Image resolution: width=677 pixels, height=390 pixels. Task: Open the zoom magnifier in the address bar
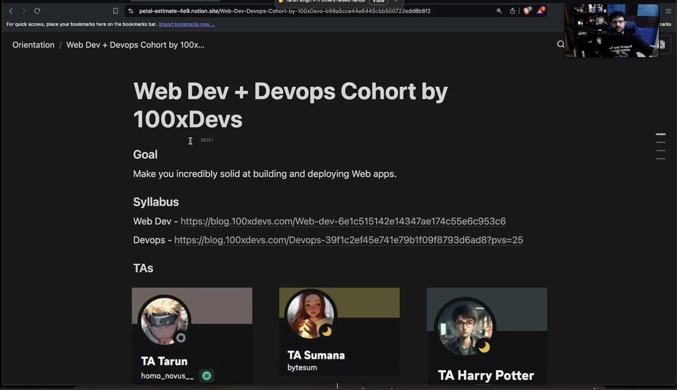(x=499, y=11)
